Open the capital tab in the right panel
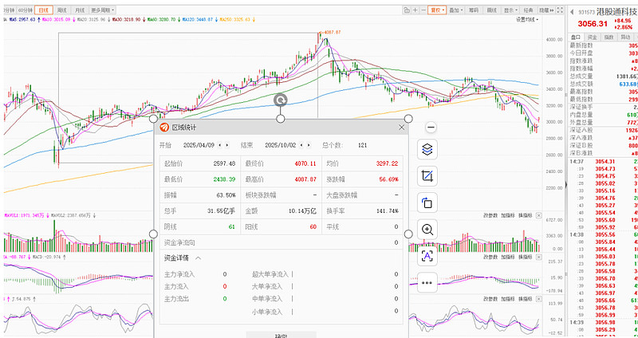This screenshot has width=638, height=338. coord(592,37)
